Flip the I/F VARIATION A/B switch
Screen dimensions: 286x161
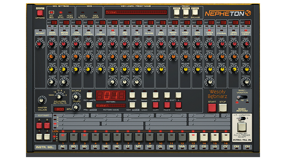pos(242,118)
